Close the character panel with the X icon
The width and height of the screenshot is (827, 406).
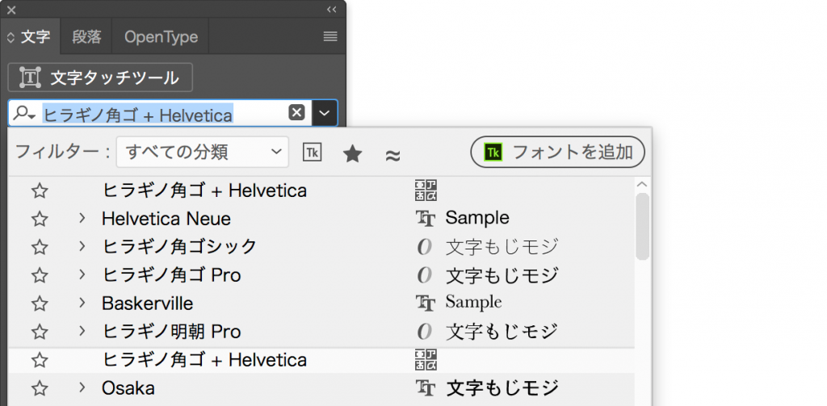point(11,10)
